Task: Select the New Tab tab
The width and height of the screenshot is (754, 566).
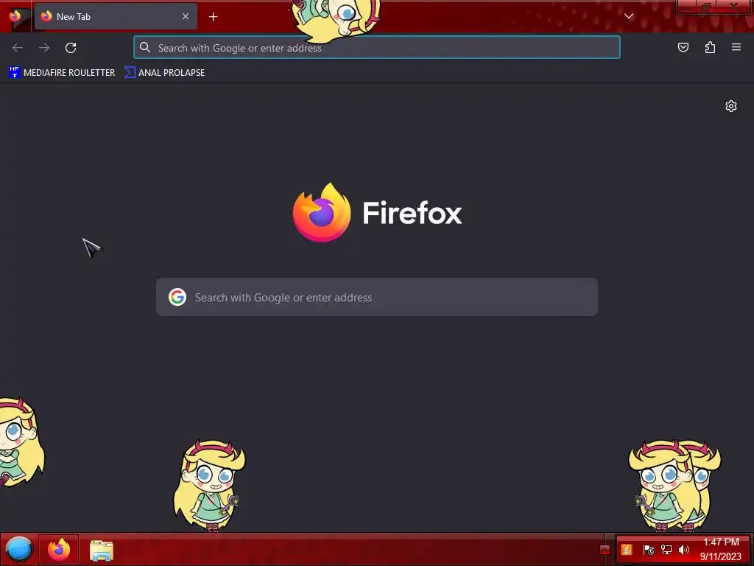Action: (x=116, y=16)
